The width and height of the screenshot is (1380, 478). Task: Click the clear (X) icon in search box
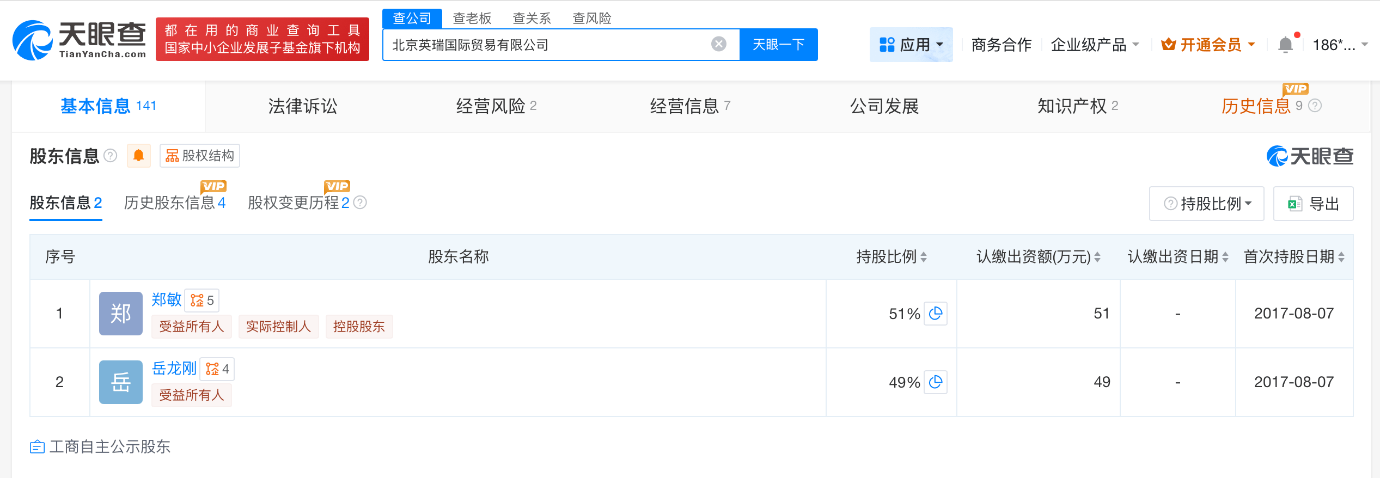click(719, 44)
